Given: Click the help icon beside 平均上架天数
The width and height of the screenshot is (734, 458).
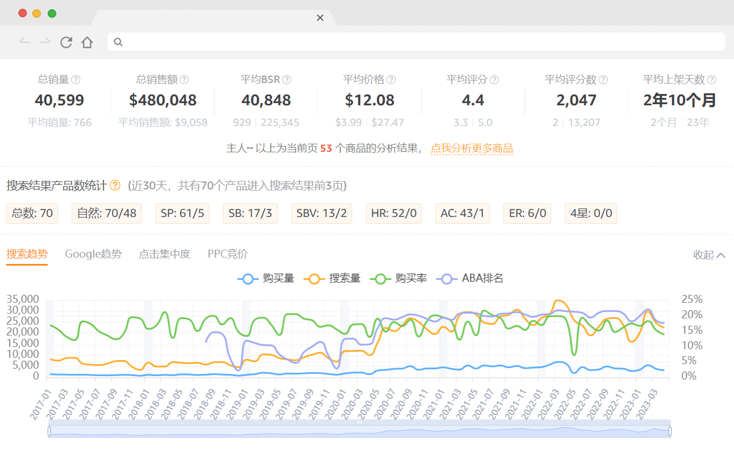Looking at the screenshot, I should click(x=712, y=80).
